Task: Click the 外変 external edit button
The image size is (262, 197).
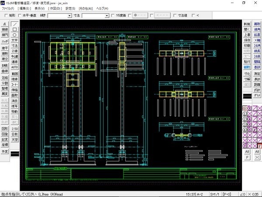Action: coord(5,151)
